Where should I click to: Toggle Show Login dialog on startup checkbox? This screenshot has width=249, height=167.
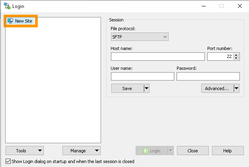coord(8,161)
